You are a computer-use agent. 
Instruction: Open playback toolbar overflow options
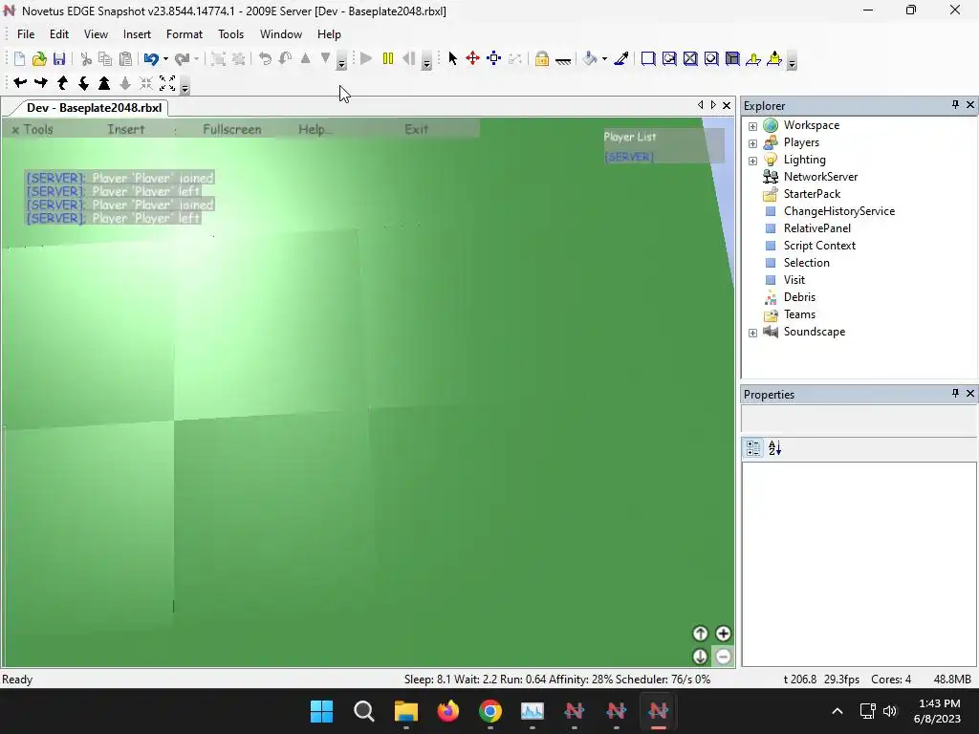[x=427, y=61]
